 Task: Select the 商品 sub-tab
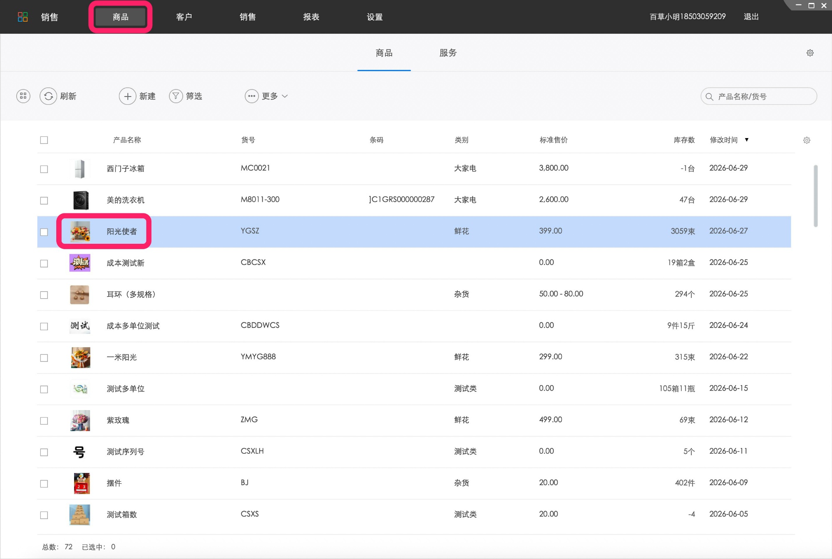[x=384, y=53]
